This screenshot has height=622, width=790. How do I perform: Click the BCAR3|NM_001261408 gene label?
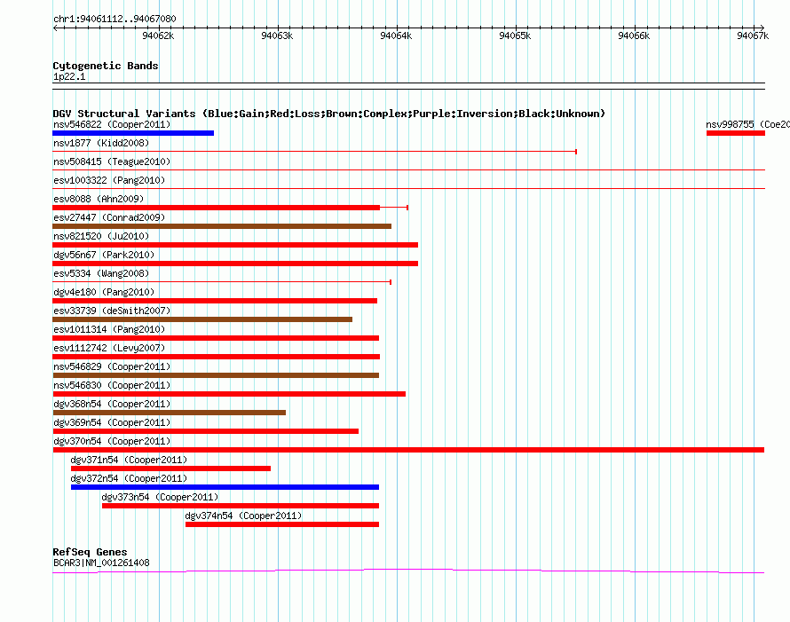pos(101,563)
